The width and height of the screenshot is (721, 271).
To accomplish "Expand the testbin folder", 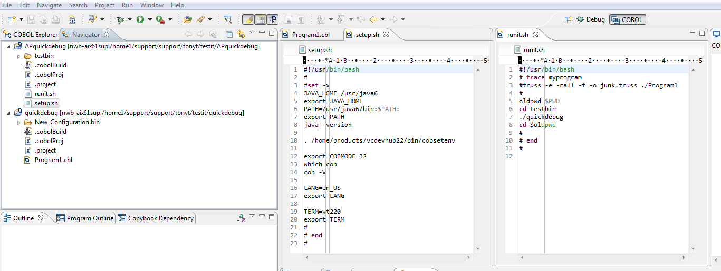I will tap(19, 56).
